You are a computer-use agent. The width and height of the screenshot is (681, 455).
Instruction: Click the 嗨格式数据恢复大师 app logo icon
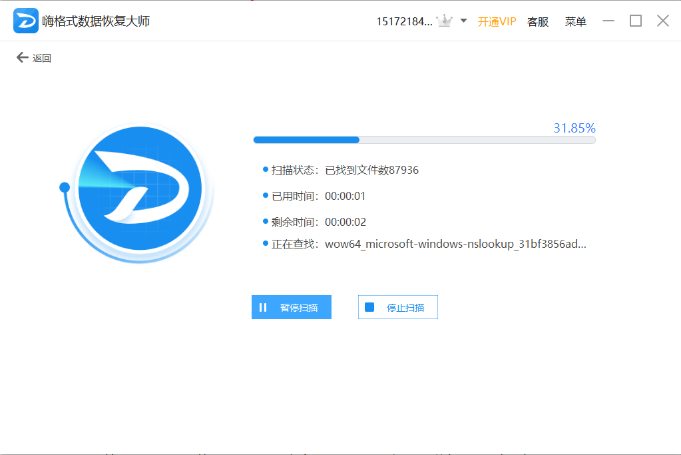25,21
